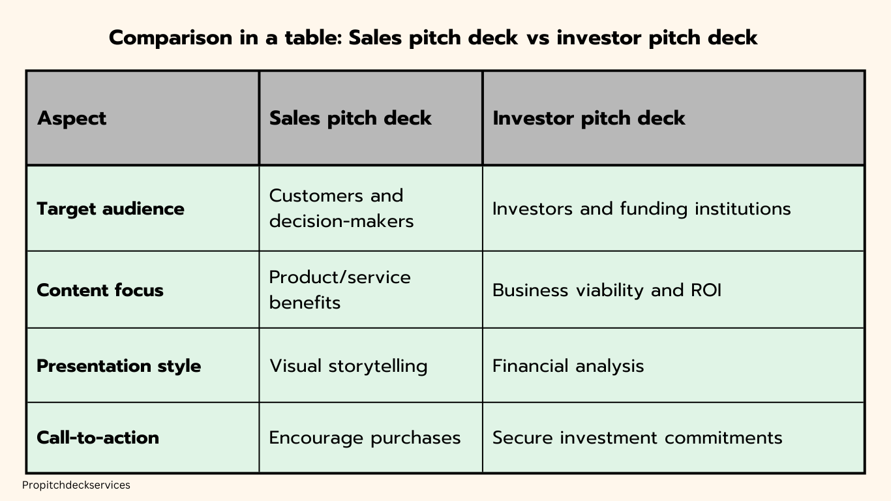Screen dimensions: 891x501
Task: Click the Target audience row label
Action: coord(110,209)
